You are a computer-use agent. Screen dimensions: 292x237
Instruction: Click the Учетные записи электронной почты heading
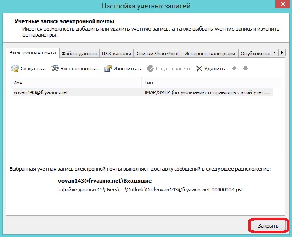coord(64,21)
